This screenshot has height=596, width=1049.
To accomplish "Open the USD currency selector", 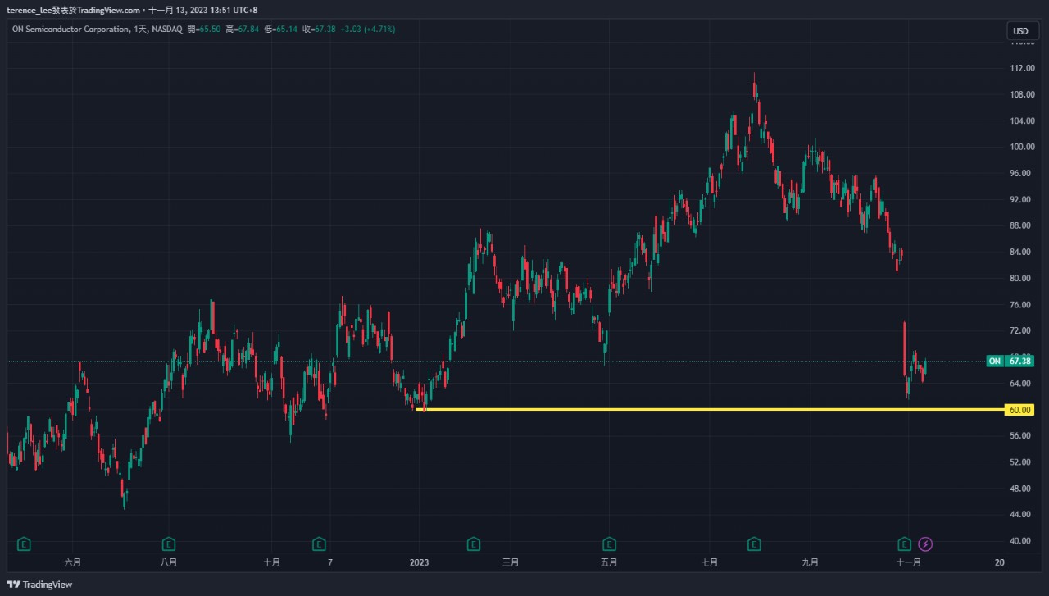I will click(x=1020, y=31).
